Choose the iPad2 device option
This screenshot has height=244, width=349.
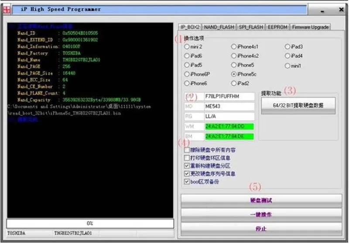[240, 84]
